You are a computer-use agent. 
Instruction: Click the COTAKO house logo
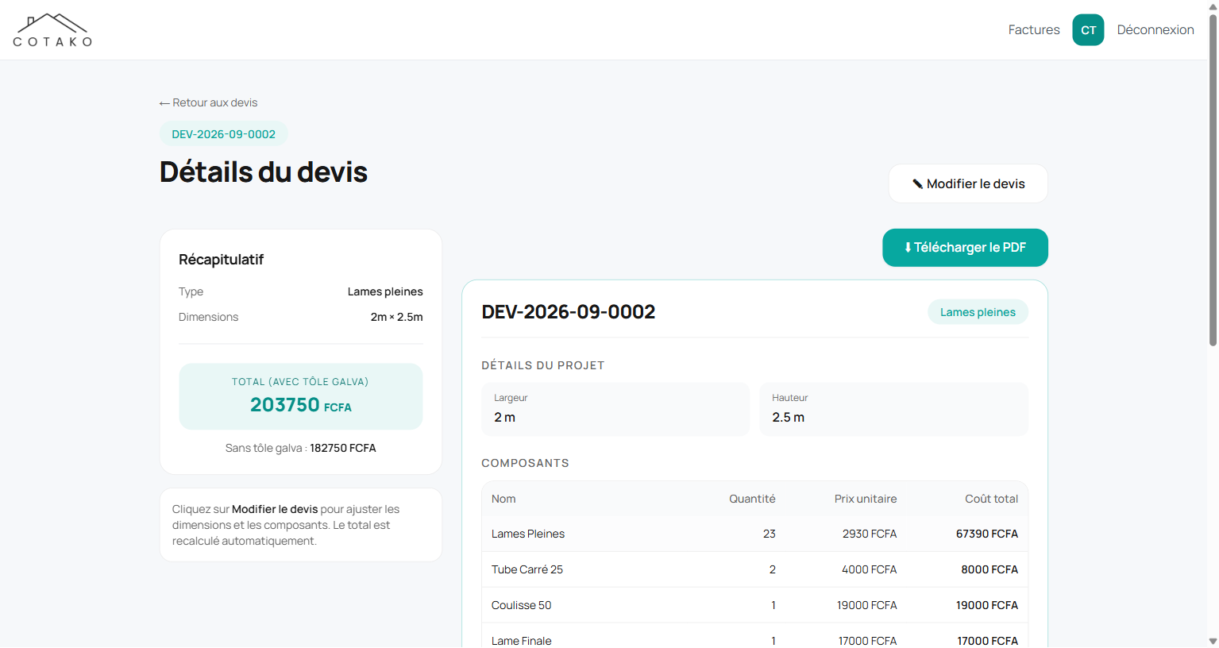pyautogui.click(x=52, y=30)
